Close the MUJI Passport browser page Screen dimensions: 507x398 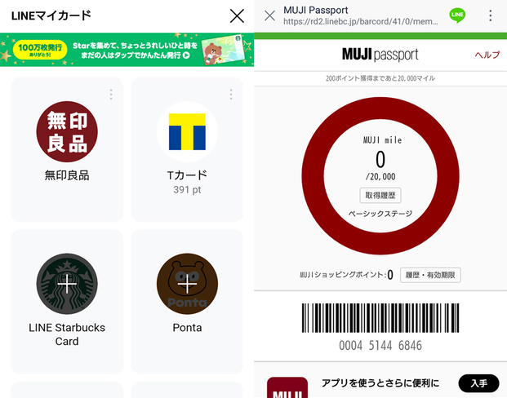269,15
